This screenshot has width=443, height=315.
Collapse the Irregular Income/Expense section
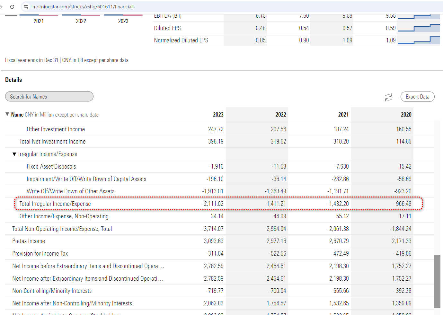[14, 154]
